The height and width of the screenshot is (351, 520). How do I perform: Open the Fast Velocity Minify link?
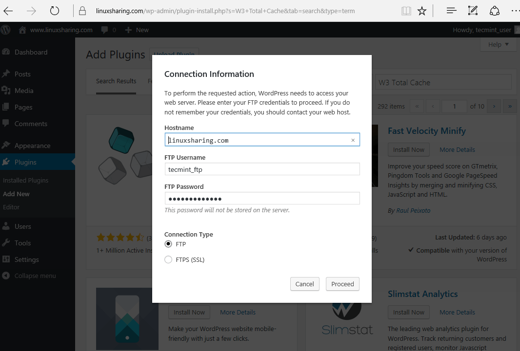tap(426, 130)
